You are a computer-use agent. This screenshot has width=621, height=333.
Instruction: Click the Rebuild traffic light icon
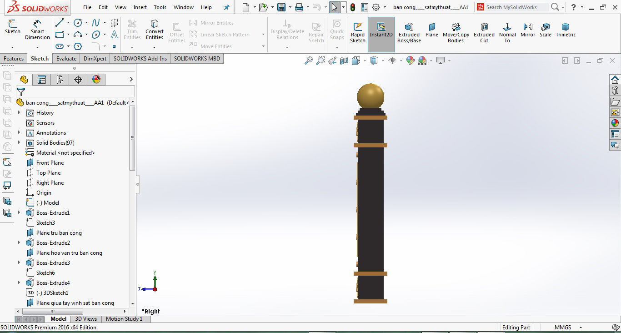352,7
